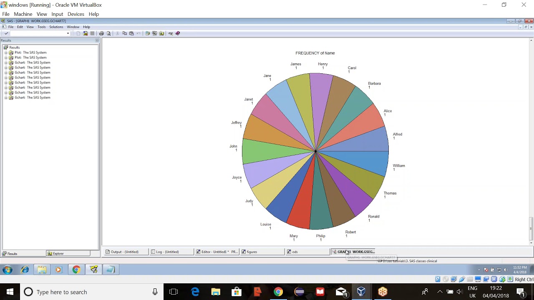This screenshot has height=300, width=534.
Task: Click the SAS Explorer toolbar icon
Action: click(x=161, y=33)
